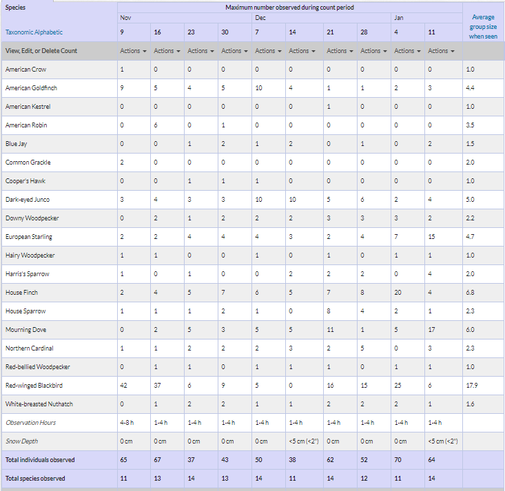The image size is (505, 491).
Task: Select the 'American Goldfinch' species name
Action: point(31,88)
